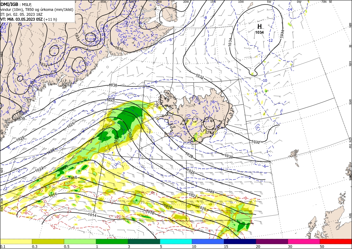Click the '1034' value under the H
Screen dimensions: 352x249
point(259,32)
